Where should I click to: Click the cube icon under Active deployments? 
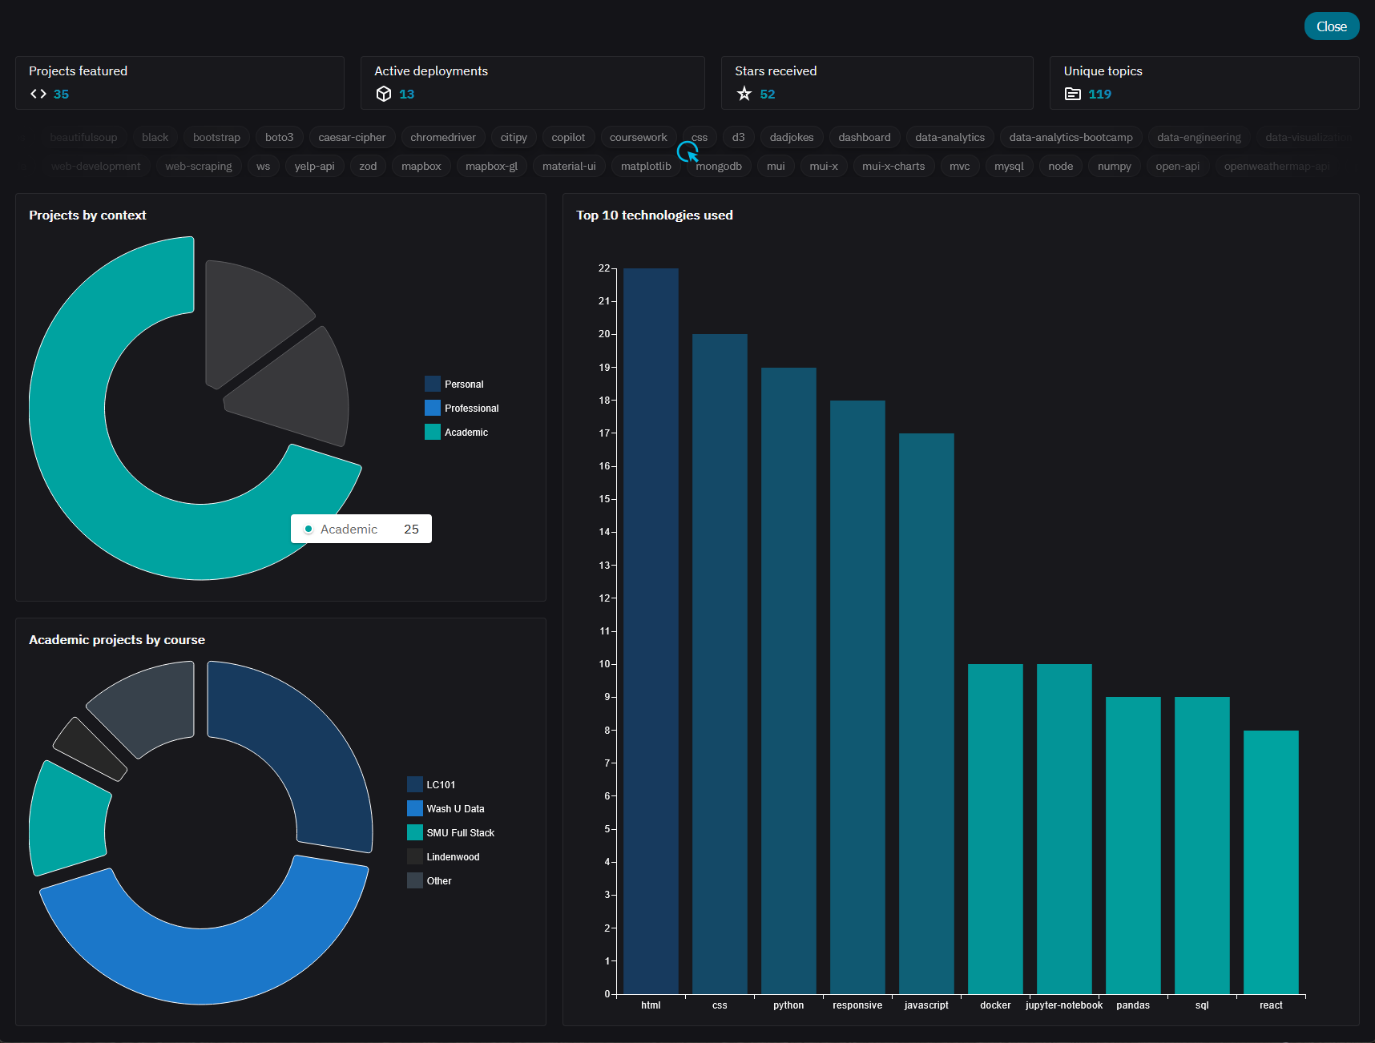(384, 94)
